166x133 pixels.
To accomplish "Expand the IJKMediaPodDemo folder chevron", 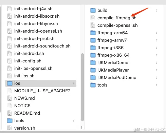I will 156,78.
